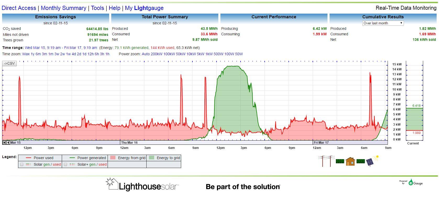Click the utility pole grid icon
Image resolution: width=439 pixels, height=201 pixels.
coord(326,161)
